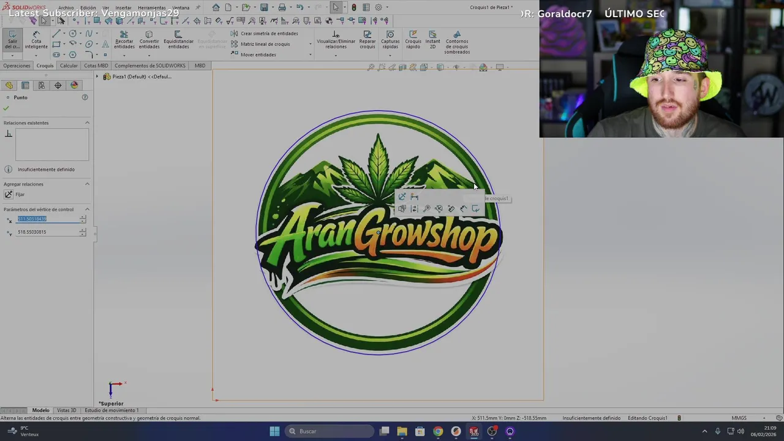Open the Insertar menu
Screen dimensions: 784x441
123,8
